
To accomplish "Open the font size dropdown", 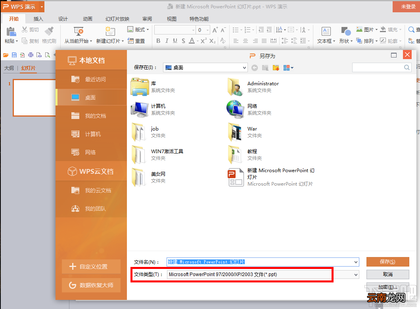I will (x=207, y=30).
